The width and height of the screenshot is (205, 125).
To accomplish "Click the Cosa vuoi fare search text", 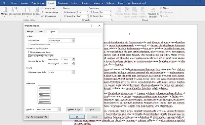I will tap(139, 3).
